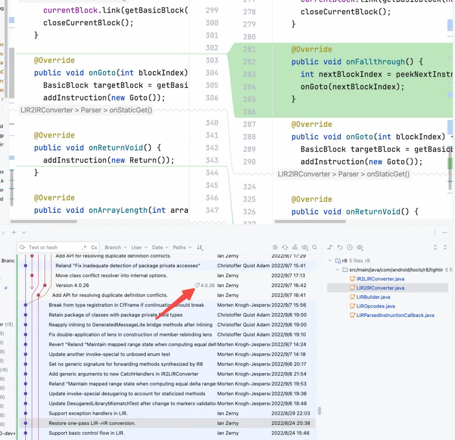Add a new log tab with plus icon
The height and width of the screenshot is (440, 455).
pyautogui.click(x=14, y=232)
